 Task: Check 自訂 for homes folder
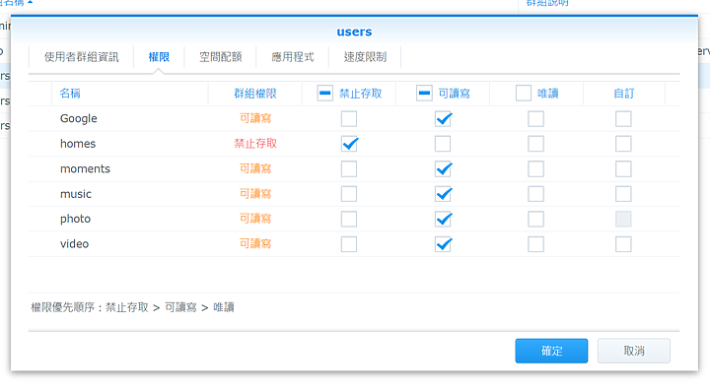pyautogui.click(x=623, y=144)
